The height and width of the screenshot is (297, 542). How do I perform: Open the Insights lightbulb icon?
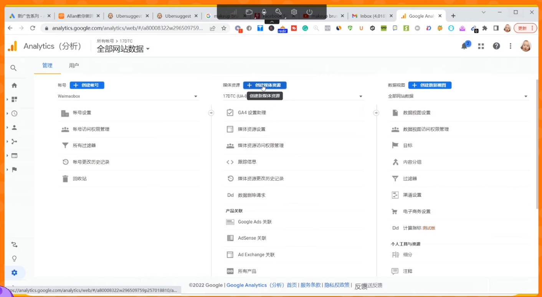click(14, 258)
